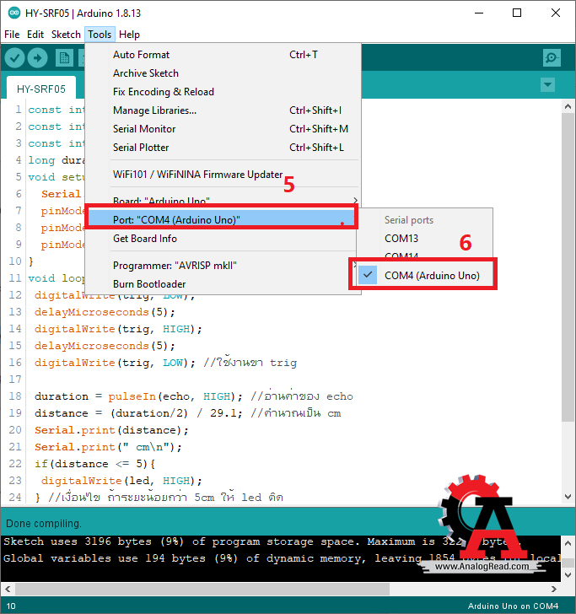Click digitalWrite(led, HIGH) on line 23
The width and height of the screenshot is (576, 614).
(121, 481)
